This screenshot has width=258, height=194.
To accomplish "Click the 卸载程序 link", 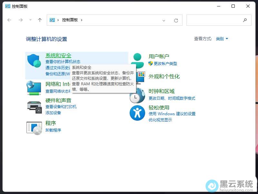I will coord(53,130).
